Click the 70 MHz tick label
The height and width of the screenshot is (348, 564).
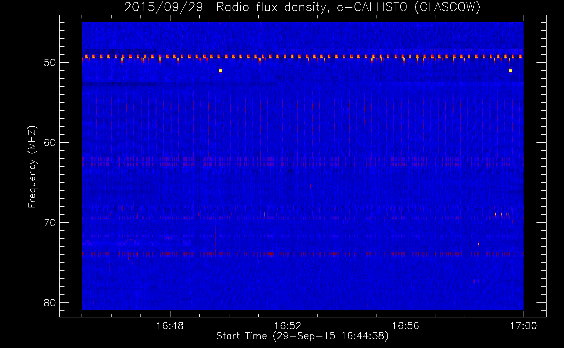(50, 223)
